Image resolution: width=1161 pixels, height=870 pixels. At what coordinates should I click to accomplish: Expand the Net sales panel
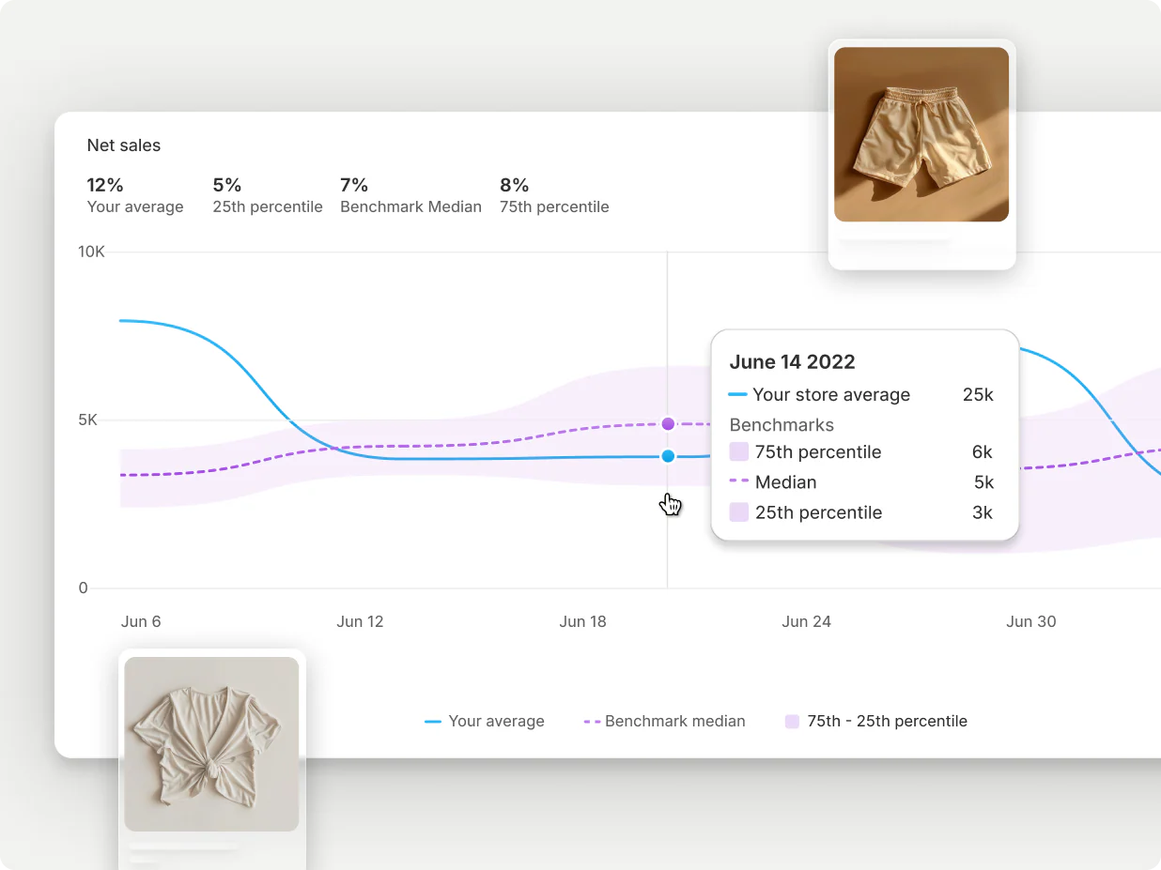pyautogui.click(x=124, y=145)
